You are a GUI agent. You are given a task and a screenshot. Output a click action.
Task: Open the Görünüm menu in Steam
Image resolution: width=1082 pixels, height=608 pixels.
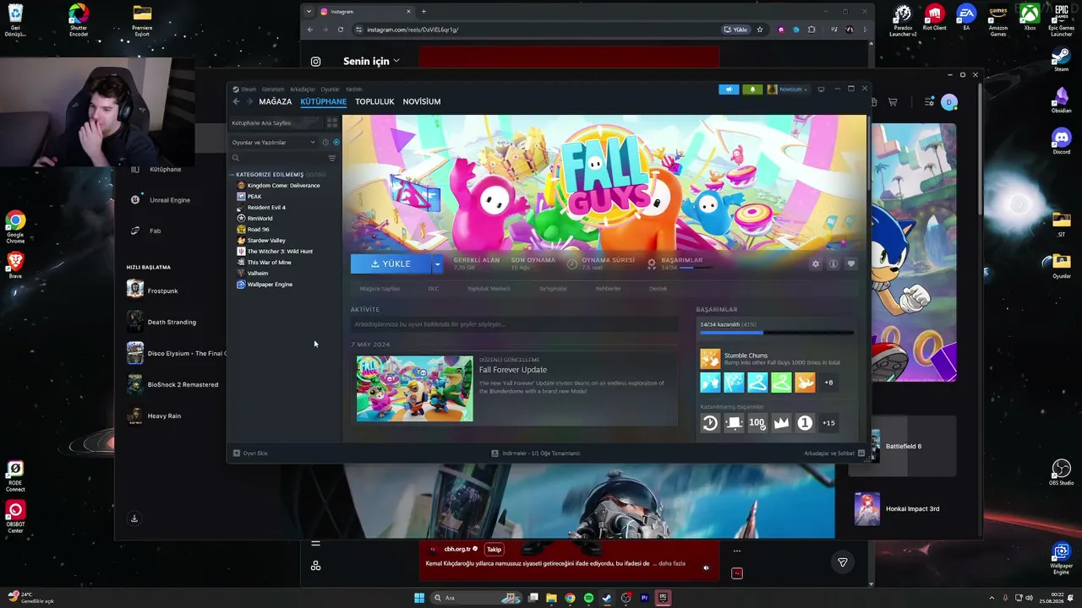273,90
